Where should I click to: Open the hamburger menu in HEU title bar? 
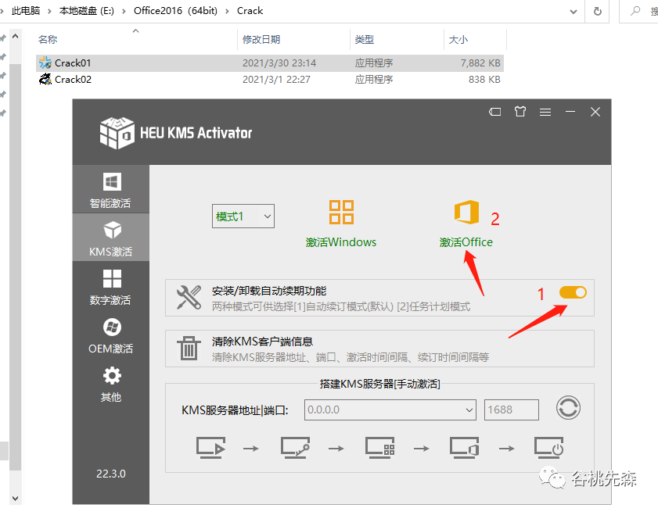point(545,112)
